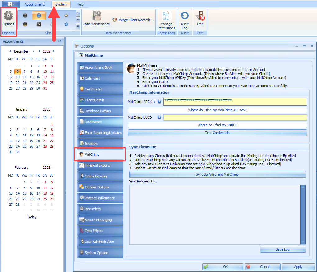Open Secure Messaging options
This screenshot has height=272, width=317.
[100, 220]
